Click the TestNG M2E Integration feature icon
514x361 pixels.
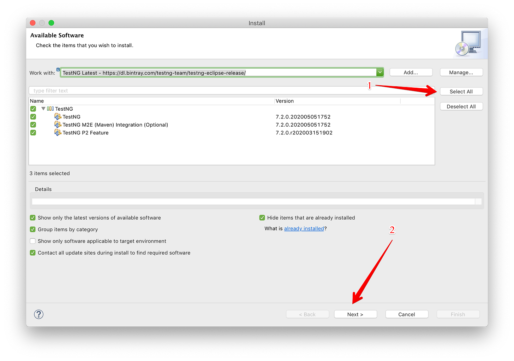58,124
